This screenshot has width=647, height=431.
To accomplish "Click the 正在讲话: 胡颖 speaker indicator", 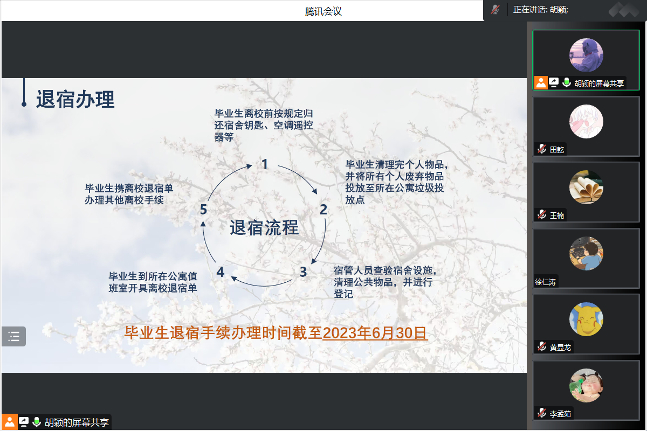I will tap(540, 10).
